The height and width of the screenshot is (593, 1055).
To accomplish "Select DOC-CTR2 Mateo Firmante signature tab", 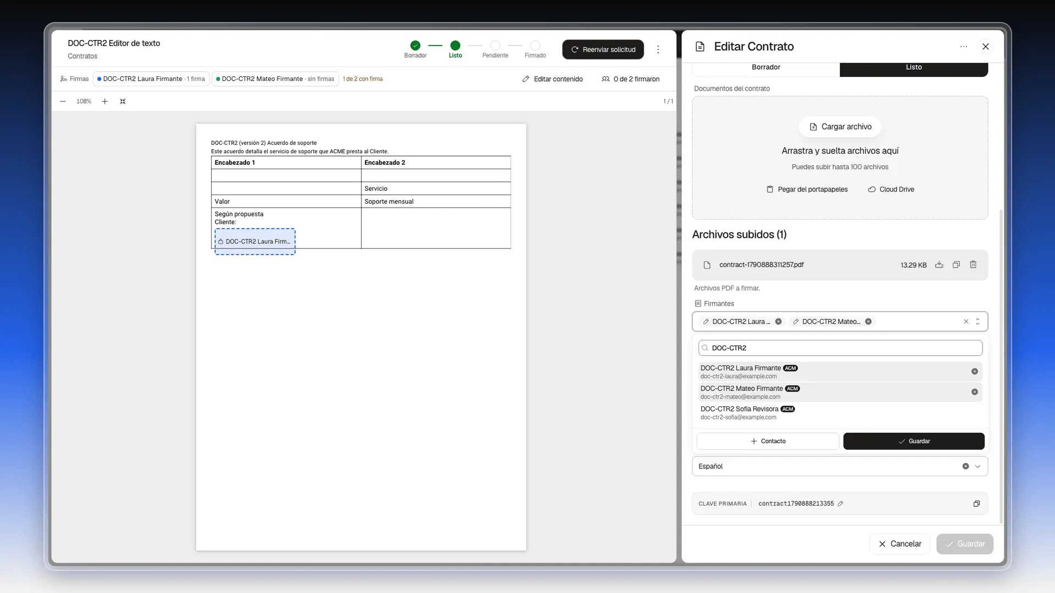I will pos(275,79).
